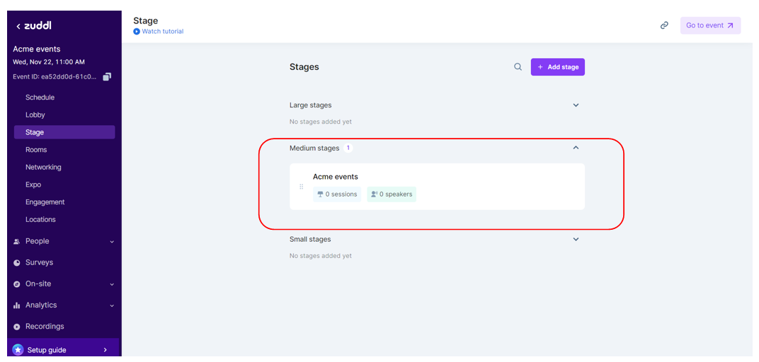Screen dimensions: 759x362
Task: Click the search stages magnifier icon
Action: coord(518,67)
